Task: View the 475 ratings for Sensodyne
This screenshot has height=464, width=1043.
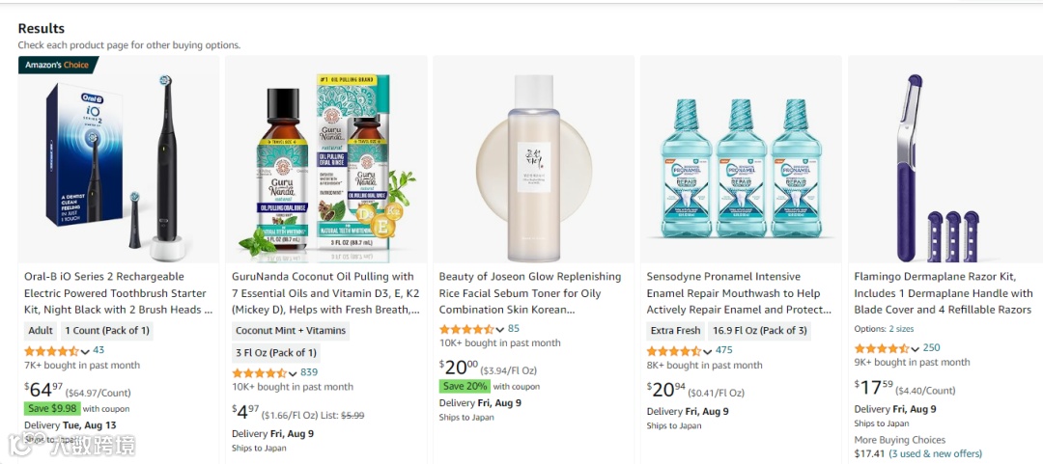Action: 724,350
